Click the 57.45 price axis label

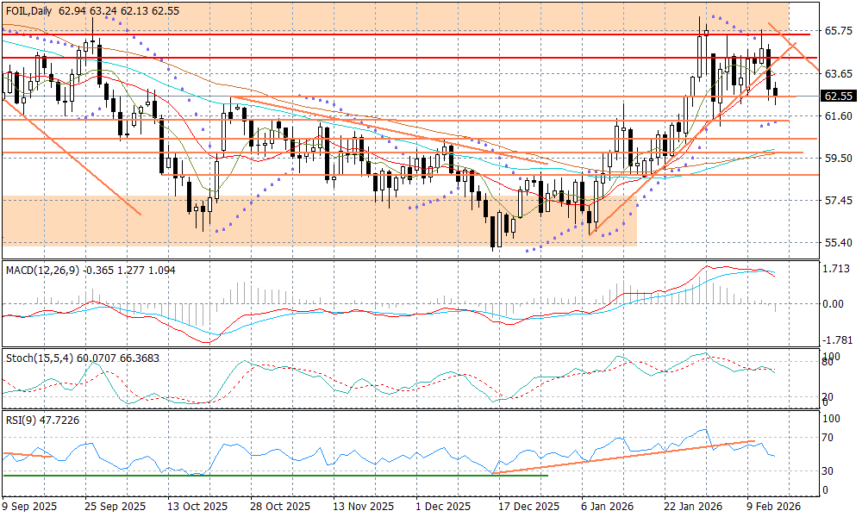839,201
